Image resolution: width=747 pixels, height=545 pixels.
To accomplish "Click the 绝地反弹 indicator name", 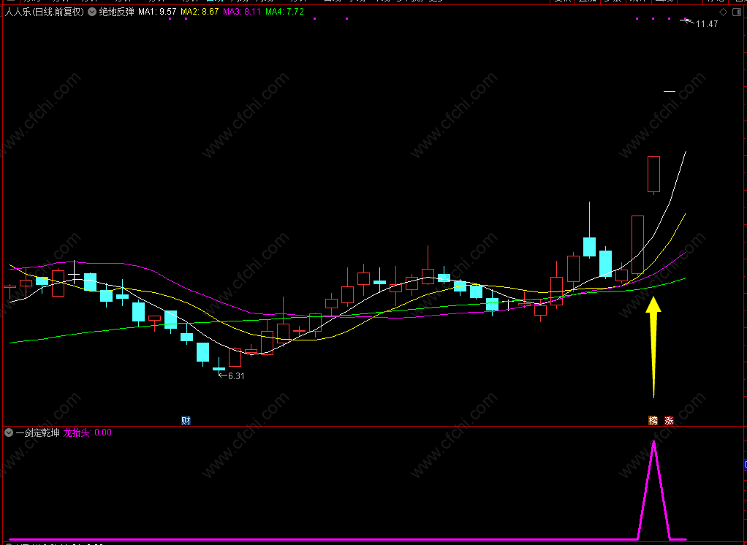I will coord(116,12).
